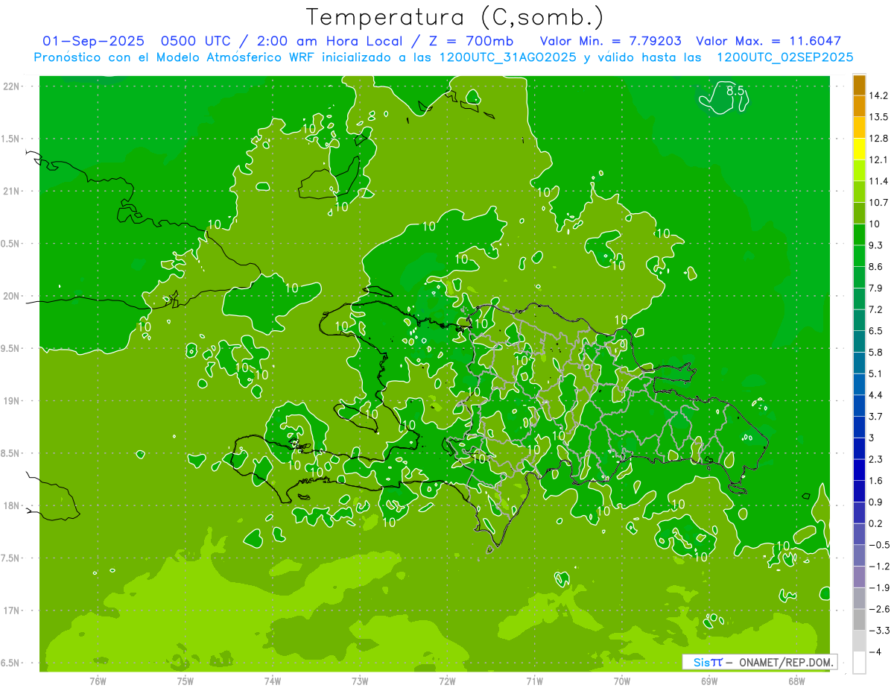Click the '8.5' contour label on map
Screen dimensions: 894x691
pos(735,91)
